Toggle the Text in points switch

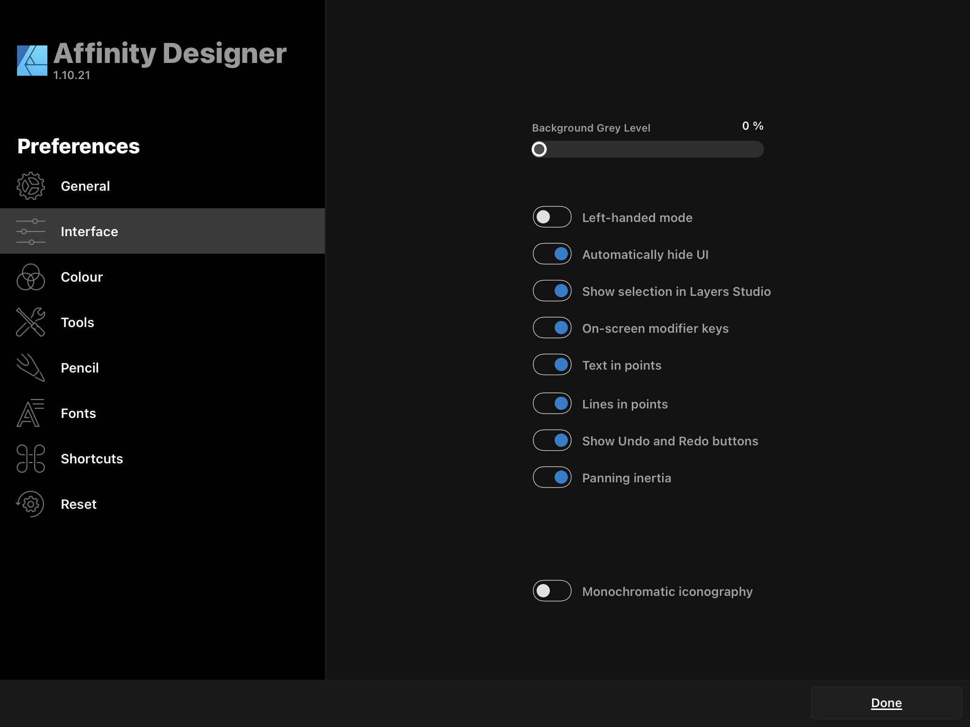552,364
